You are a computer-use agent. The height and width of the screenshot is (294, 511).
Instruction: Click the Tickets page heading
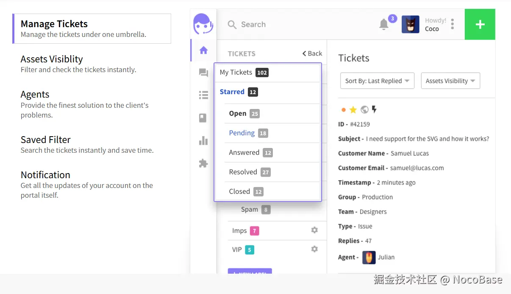354,58
